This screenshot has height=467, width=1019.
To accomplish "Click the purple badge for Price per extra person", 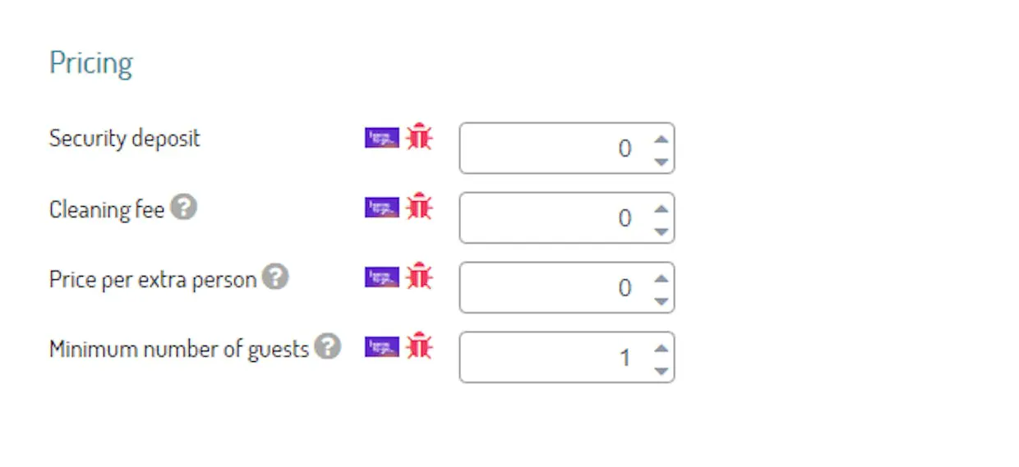I will (x=382, y=277).
